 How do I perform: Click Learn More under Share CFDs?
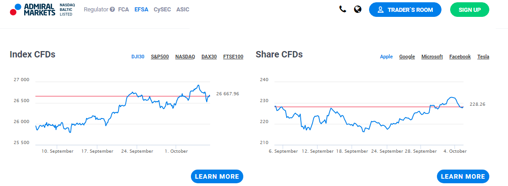[x=463, y=176]
